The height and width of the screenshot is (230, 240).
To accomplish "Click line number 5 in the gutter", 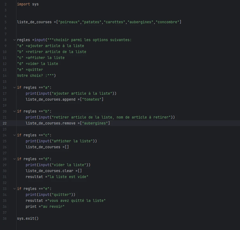I will coord(5,22).
